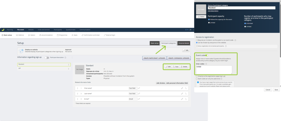Open the Seats section
The image size is (281, 121).
pyautogui.click(x=75, y=35)
